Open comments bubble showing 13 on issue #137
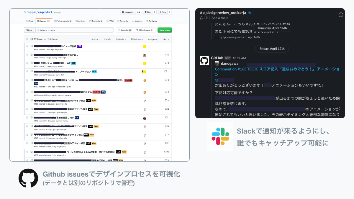 [167, 152]
